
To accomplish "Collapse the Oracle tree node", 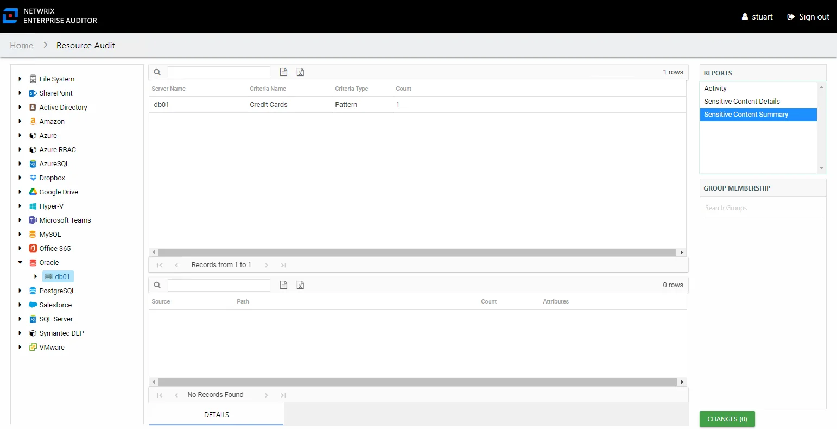I will click(x=20, y=262).
